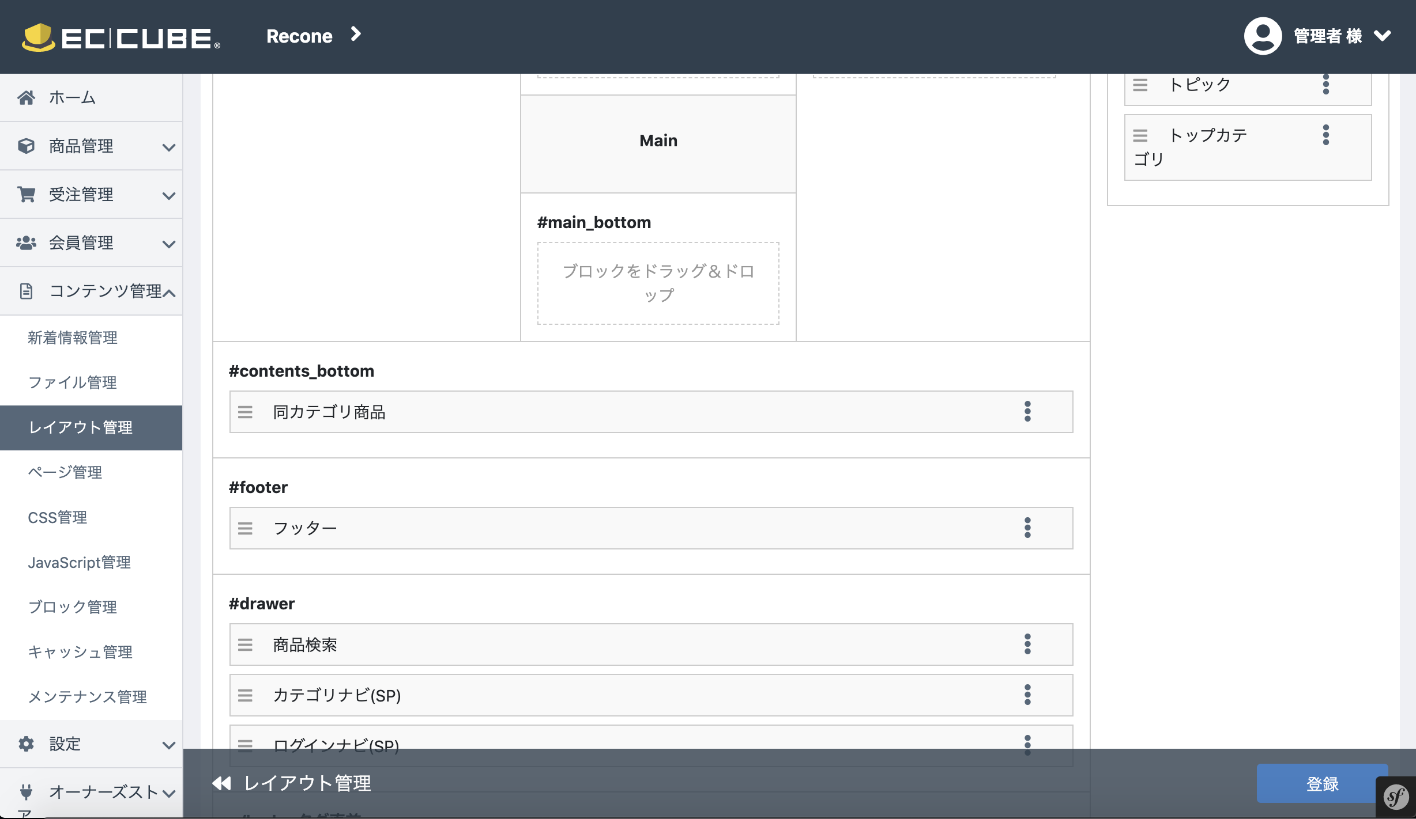Expand the 受注管理 menu
The image size is (1416, 819).
pyautogui.click(x=91, y=195)
